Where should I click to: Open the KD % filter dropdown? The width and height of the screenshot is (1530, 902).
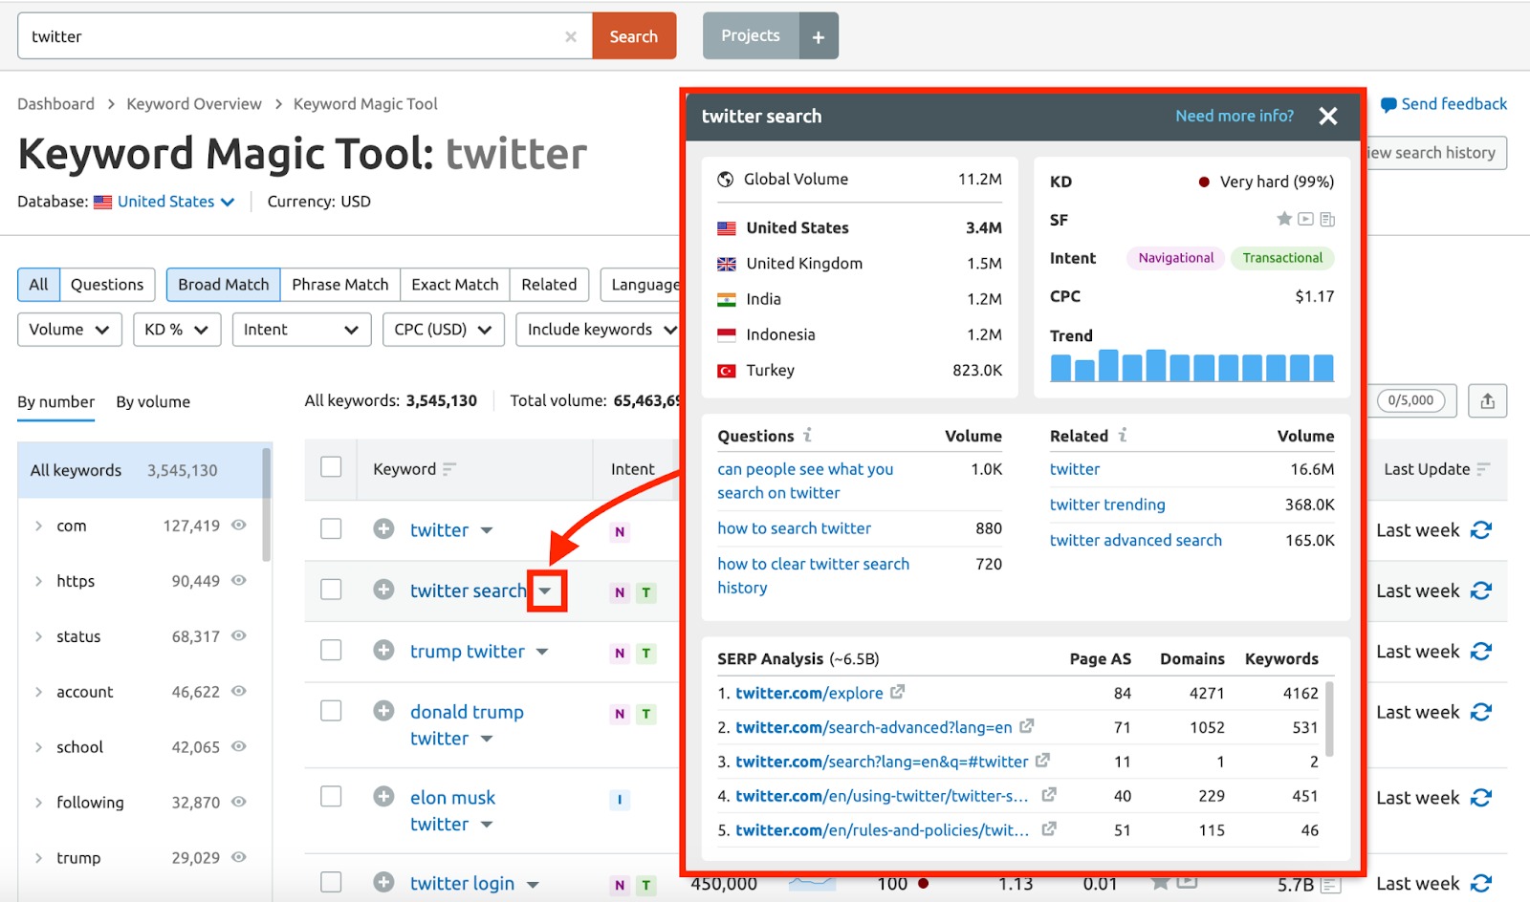click(177, 330)
